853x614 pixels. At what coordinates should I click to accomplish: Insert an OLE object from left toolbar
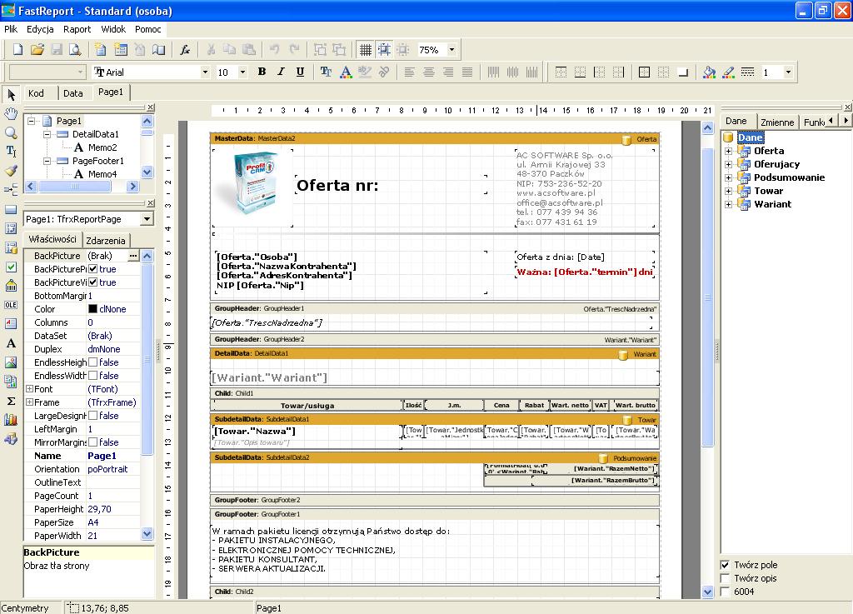pos(11,305)
